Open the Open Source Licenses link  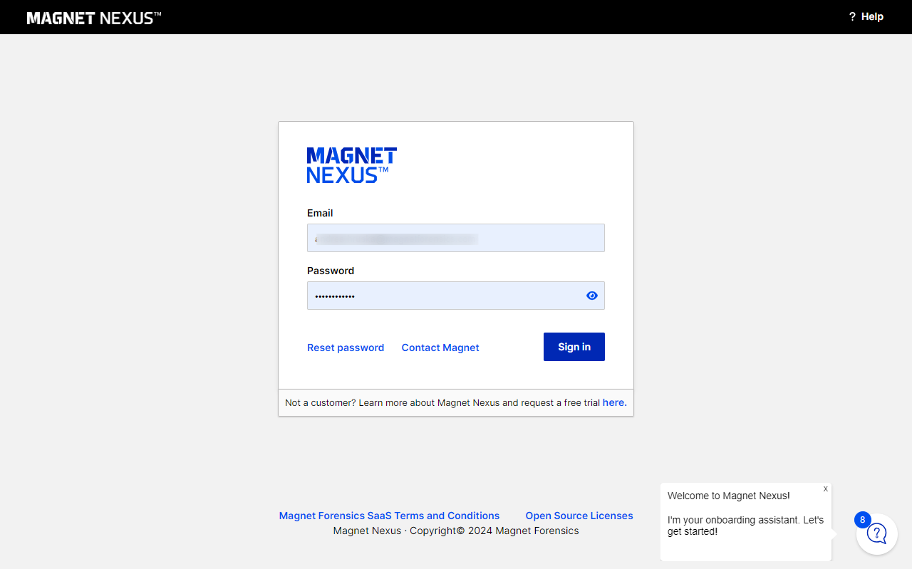(579, 516)
